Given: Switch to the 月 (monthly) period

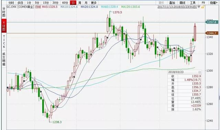Looking at the screenshot, I should point(86,3).
